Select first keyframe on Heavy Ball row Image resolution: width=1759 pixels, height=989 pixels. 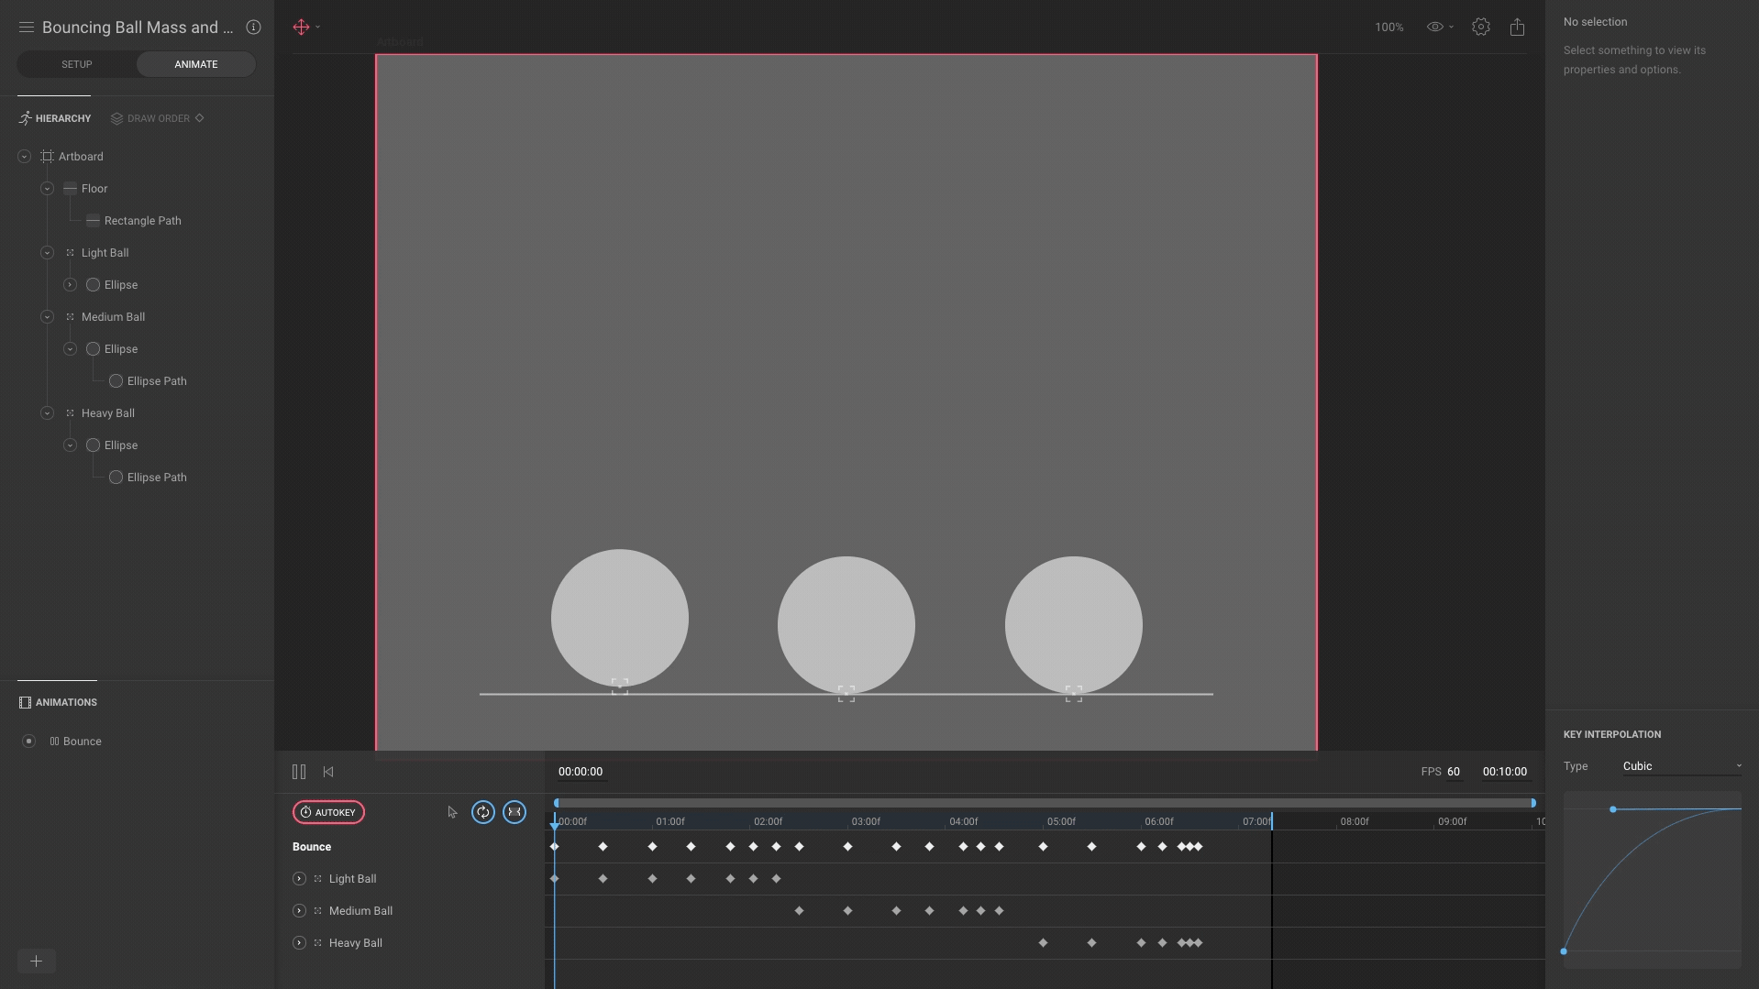(1043, 943)
